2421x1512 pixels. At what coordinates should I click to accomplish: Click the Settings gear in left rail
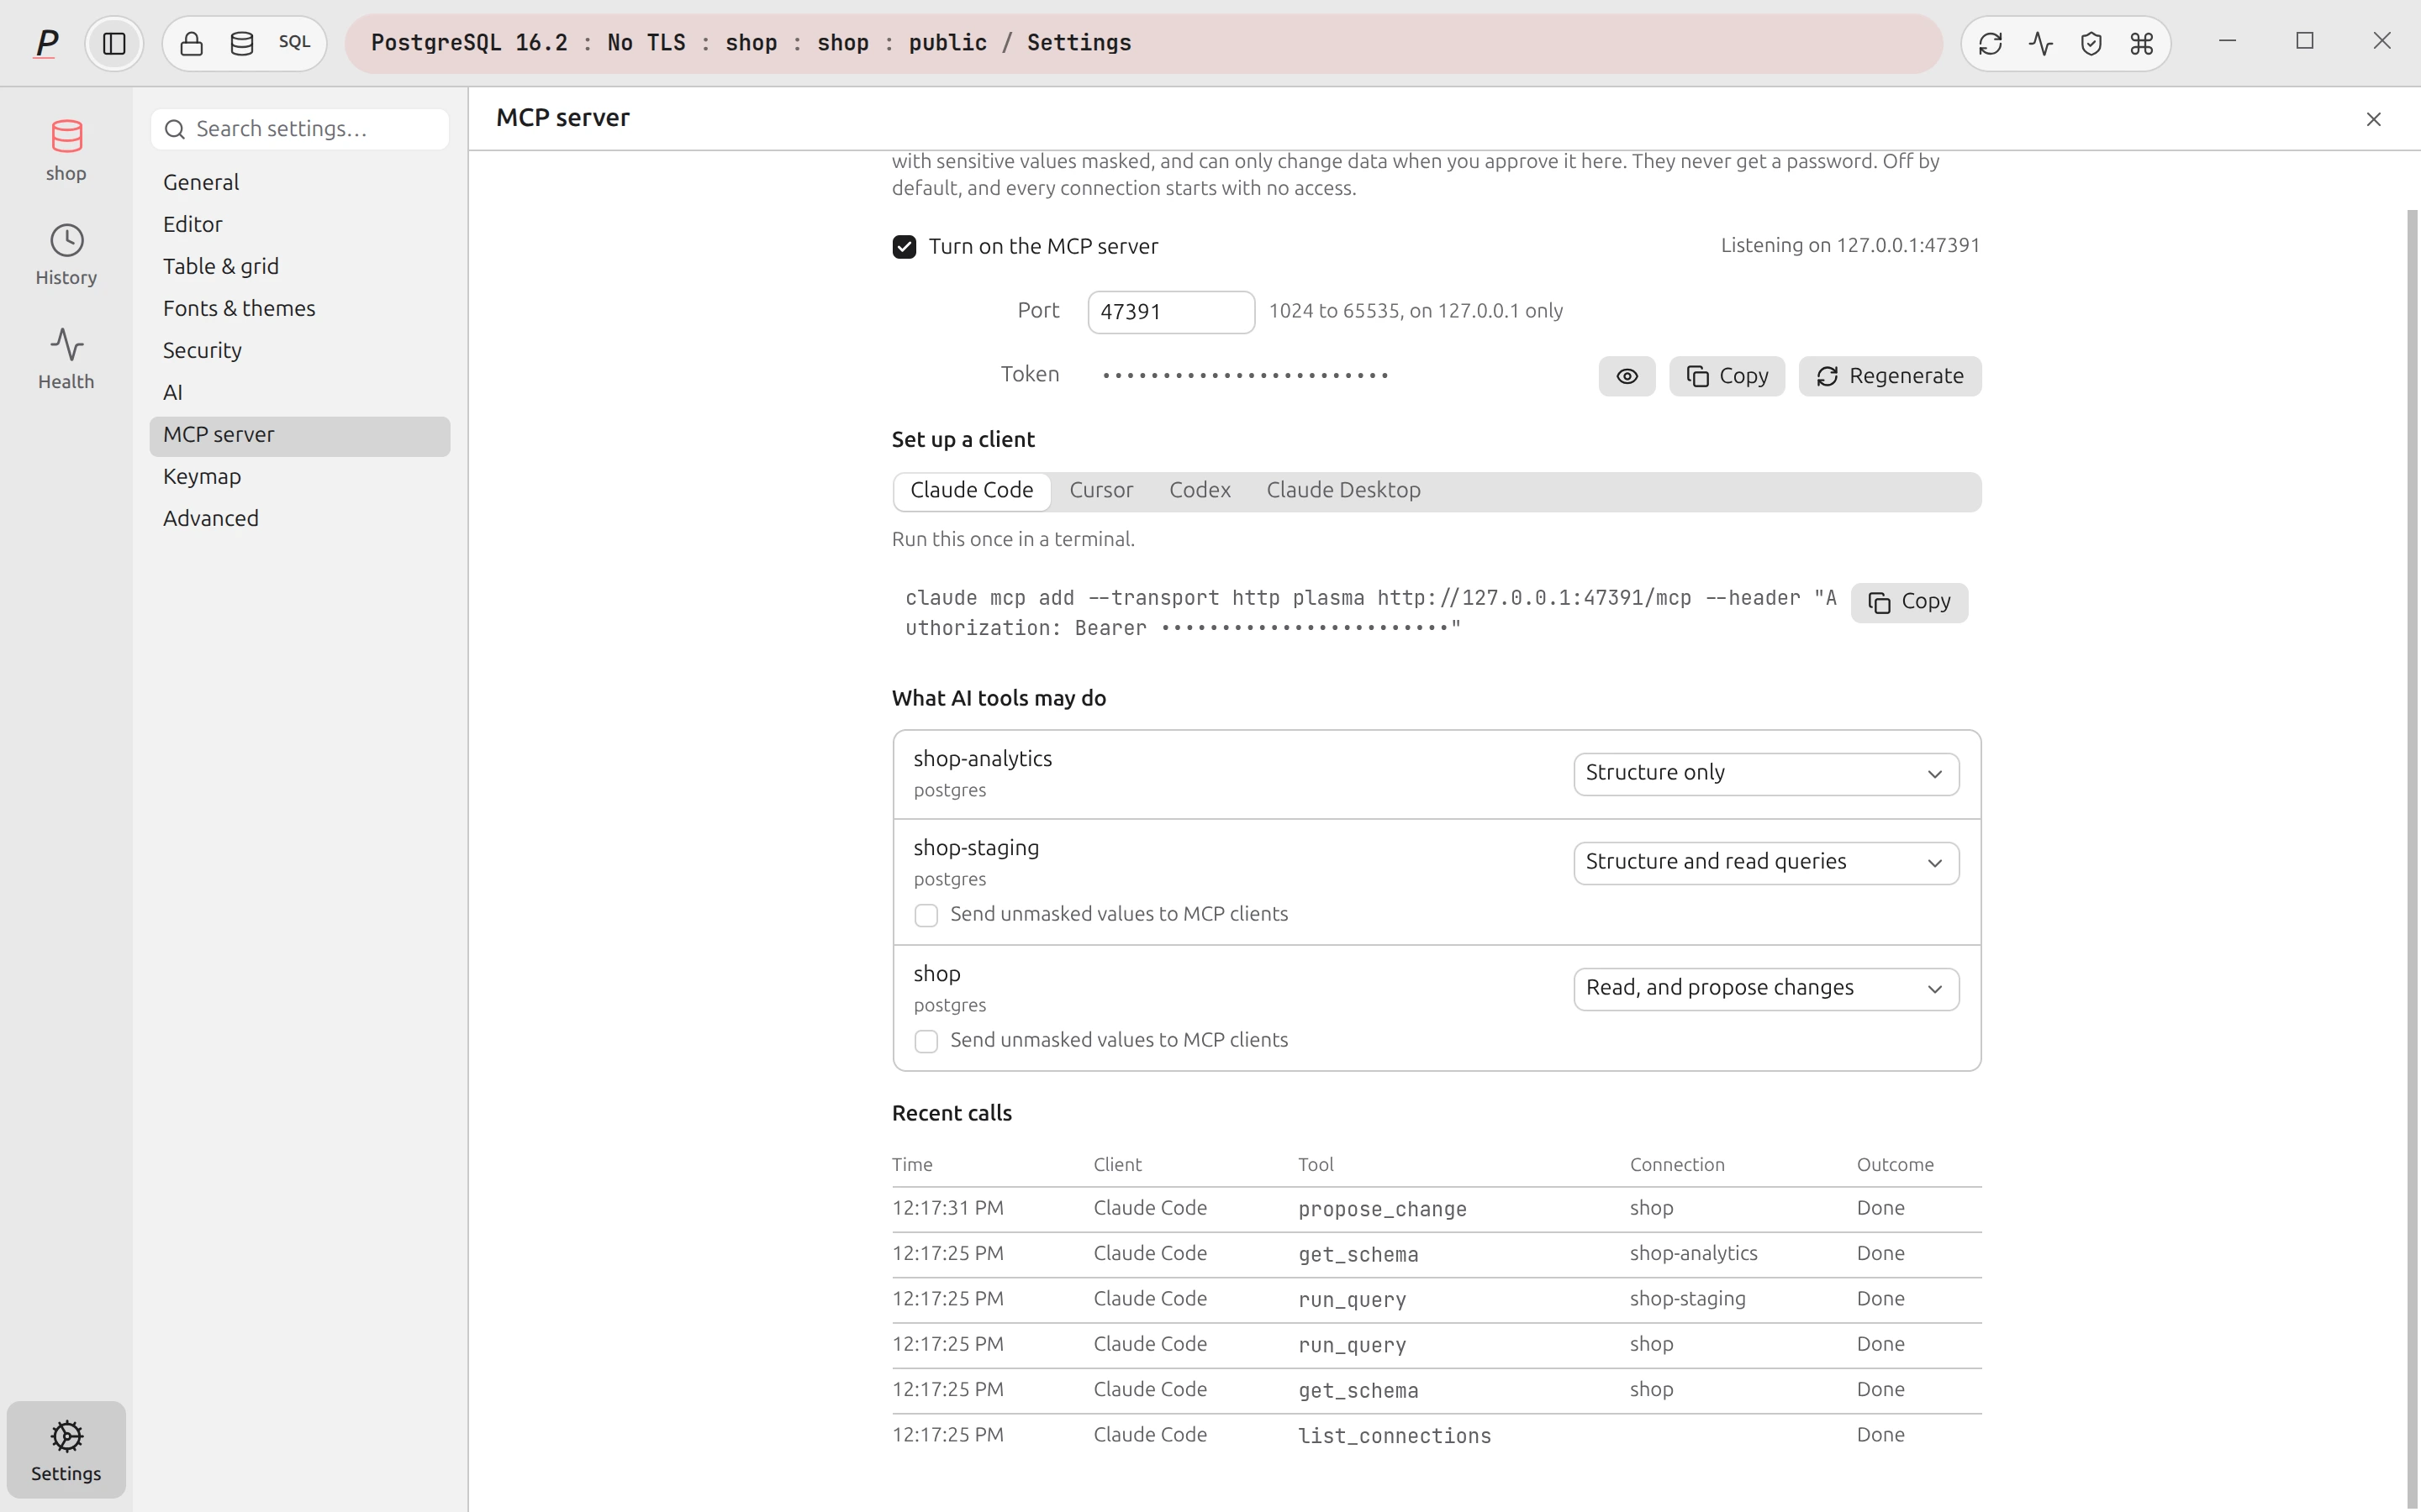coord(66,1449)
